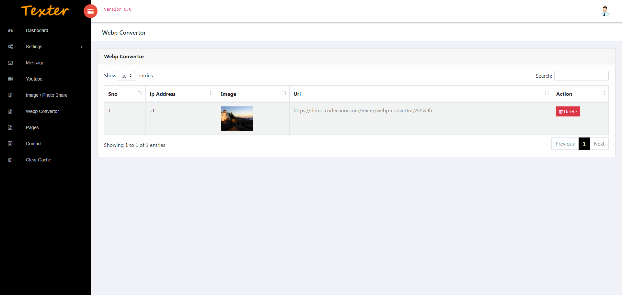Click the Texter logo
622x295 pixels.
[45, 11]
